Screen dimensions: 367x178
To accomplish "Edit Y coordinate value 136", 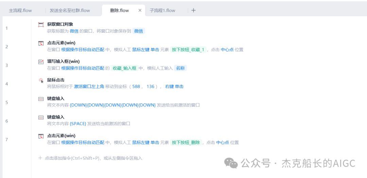I will 150,86.
